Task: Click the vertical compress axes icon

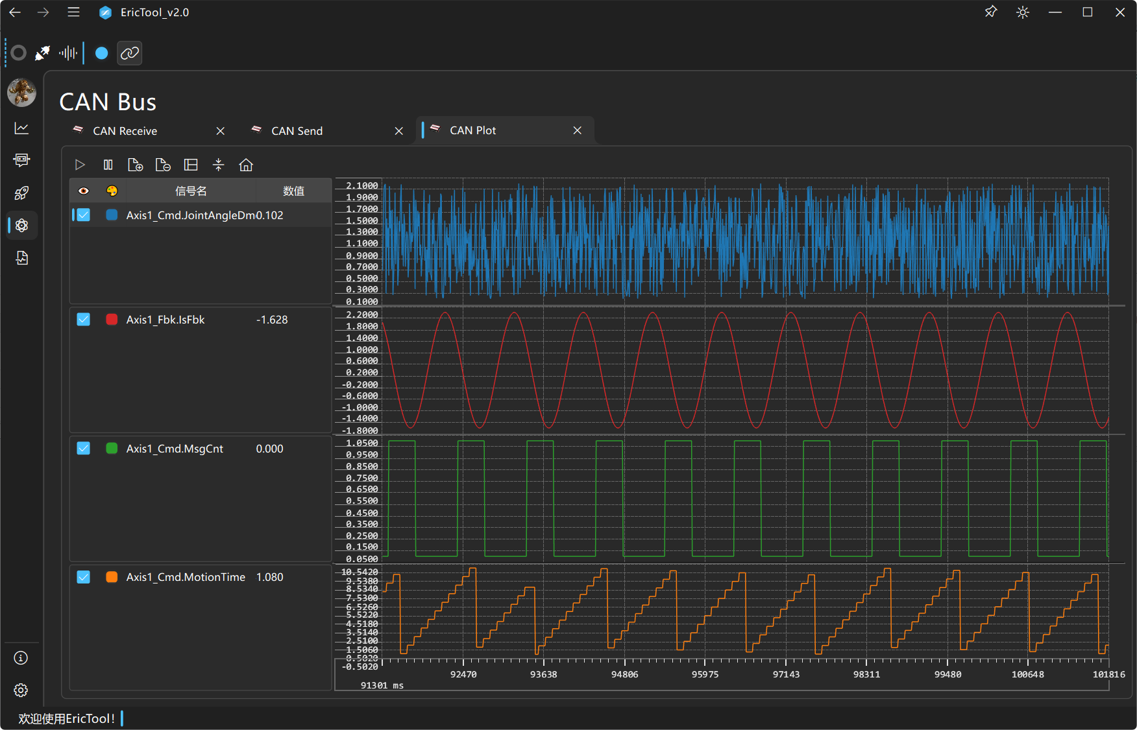Action: [x=218, y=165]
